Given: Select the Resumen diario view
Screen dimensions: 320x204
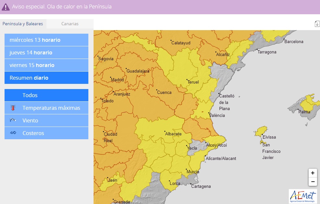Looking at the screenshot, I should [46, 78].
